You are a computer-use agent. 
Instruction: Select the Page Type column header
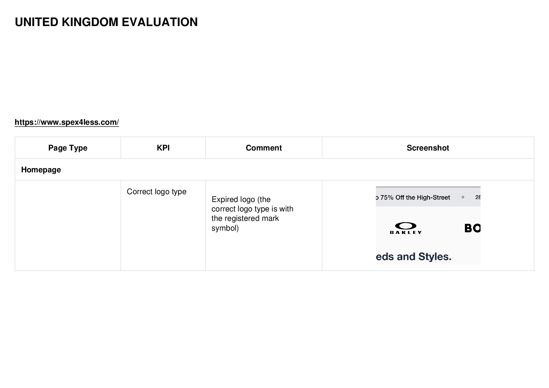tap(68, 148)
